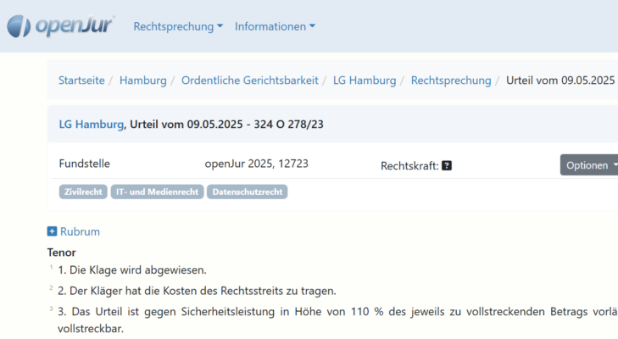The width and height of the screenshot is (618, 339).
Task: Click paragraph marker 2 in Tenor
Action: coord(51,288)
